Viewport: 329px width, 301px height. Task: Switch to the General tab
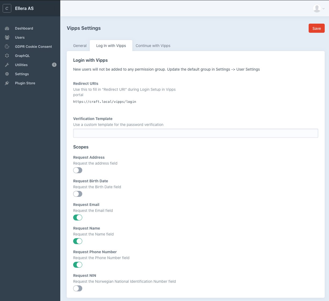coord(80,46)
